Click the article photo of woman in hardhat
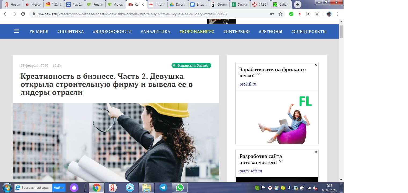408x193 pixels. [116, 143]
